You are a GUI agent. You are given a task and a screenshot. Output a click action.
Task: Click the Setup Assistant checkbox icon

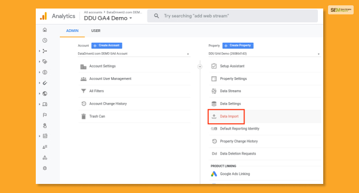[214, 66]
